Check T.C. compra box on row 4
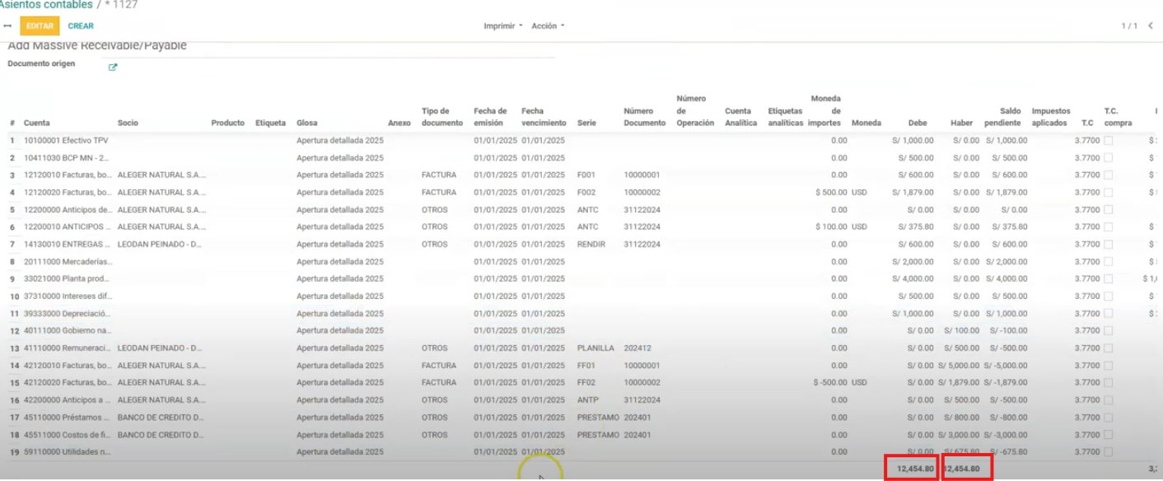 tap(1108, 193)
